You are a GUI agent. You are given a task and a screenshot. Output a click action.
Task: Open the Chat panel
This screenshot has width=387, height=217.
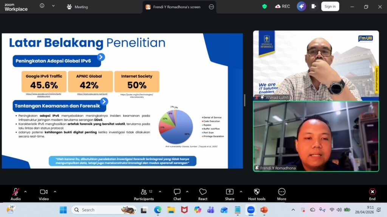[x=177, y=194]
